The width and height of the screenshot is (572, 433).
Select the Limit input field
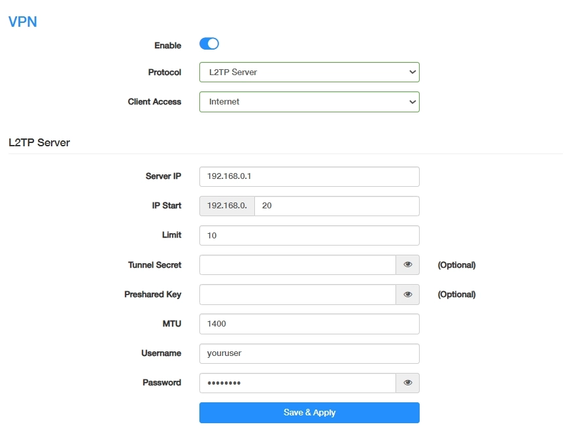point(309,235)
